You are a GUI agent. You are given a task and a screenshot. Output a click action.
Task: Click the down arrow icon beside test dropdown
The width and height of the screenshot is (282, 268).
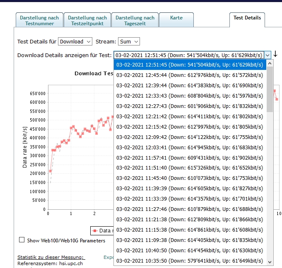point(276,55)
